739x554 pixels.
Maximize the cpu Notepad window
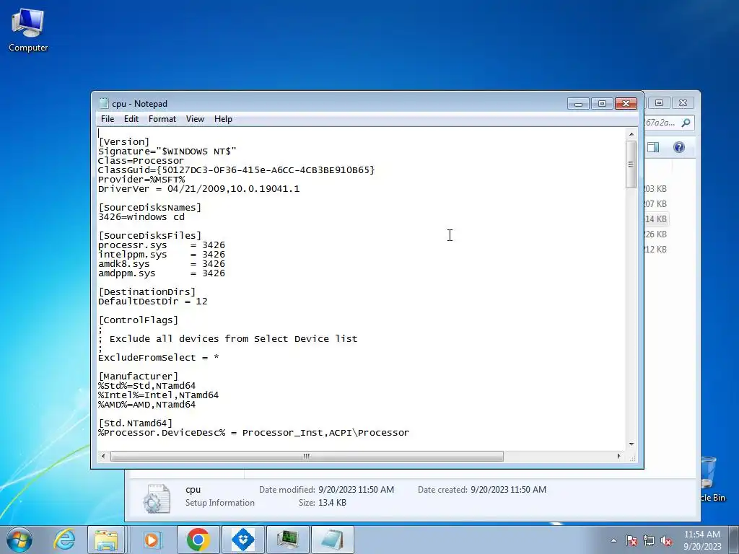coord(602,104)
